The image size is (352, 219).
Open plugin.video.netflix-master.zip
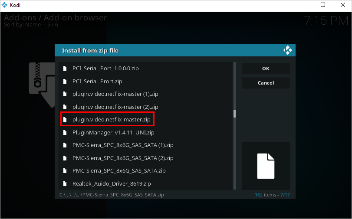click(x=146, y=120)
